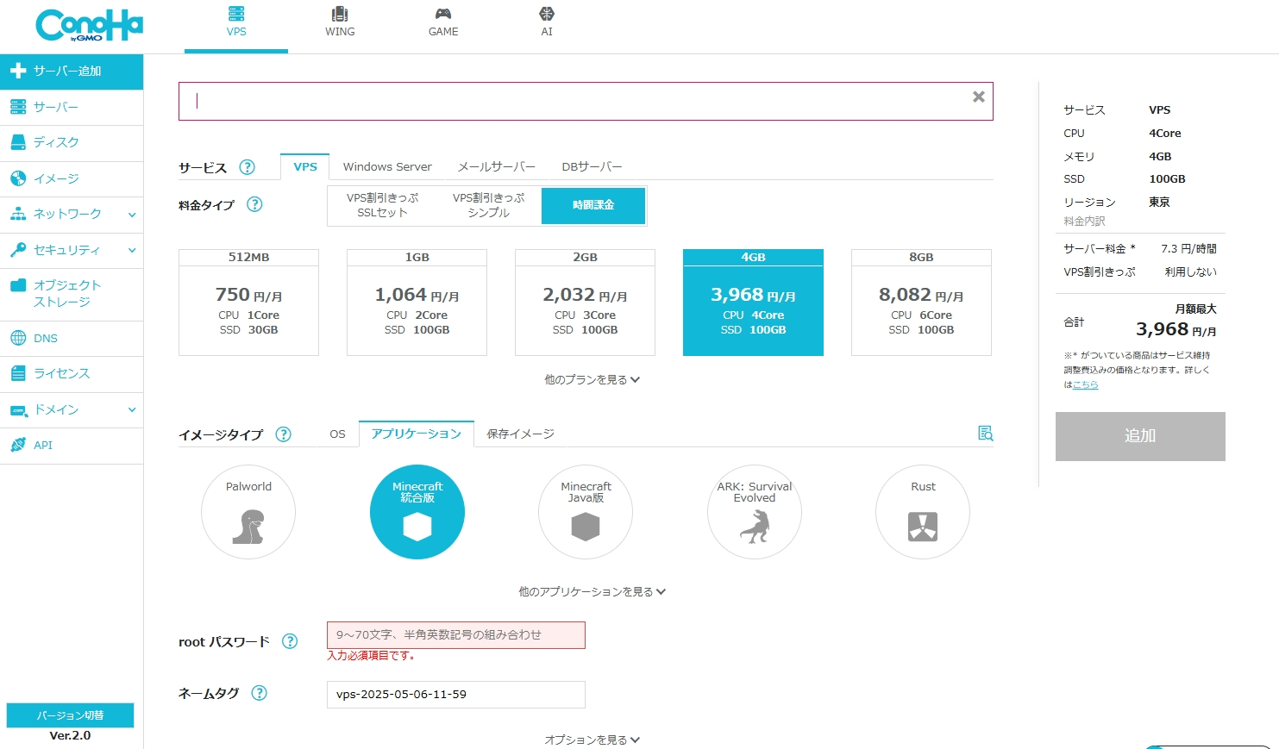Click the plus icon for サーバー追加

click(x=18, y=71)
